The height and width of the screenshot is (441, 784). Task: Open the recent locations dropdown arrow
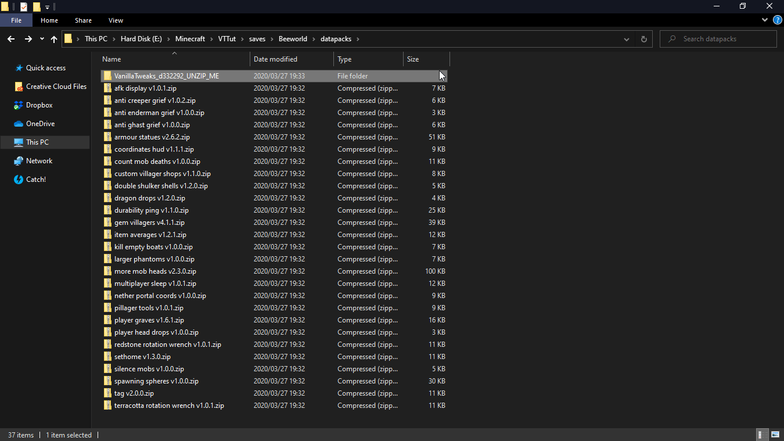click(42, 40)
